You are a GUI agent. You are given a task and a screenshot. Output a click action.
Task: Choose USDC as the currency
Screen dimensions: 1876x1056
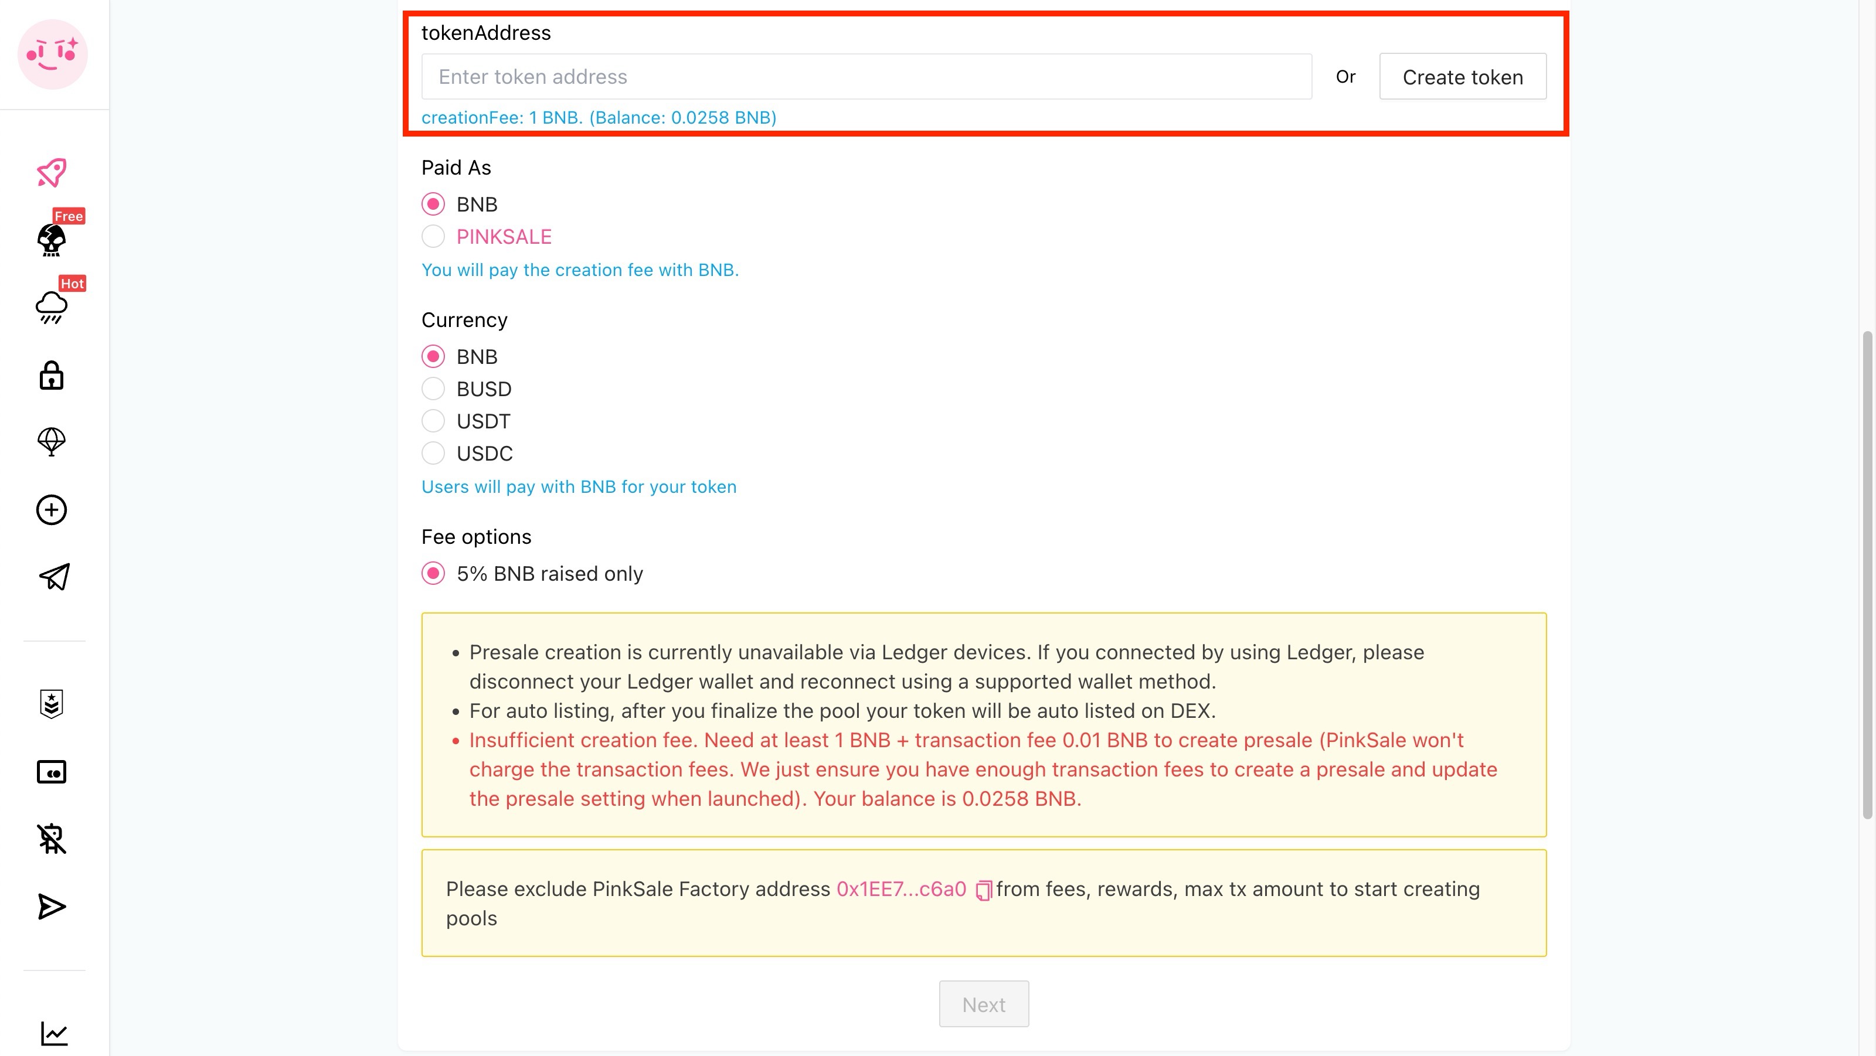point(433,454)
